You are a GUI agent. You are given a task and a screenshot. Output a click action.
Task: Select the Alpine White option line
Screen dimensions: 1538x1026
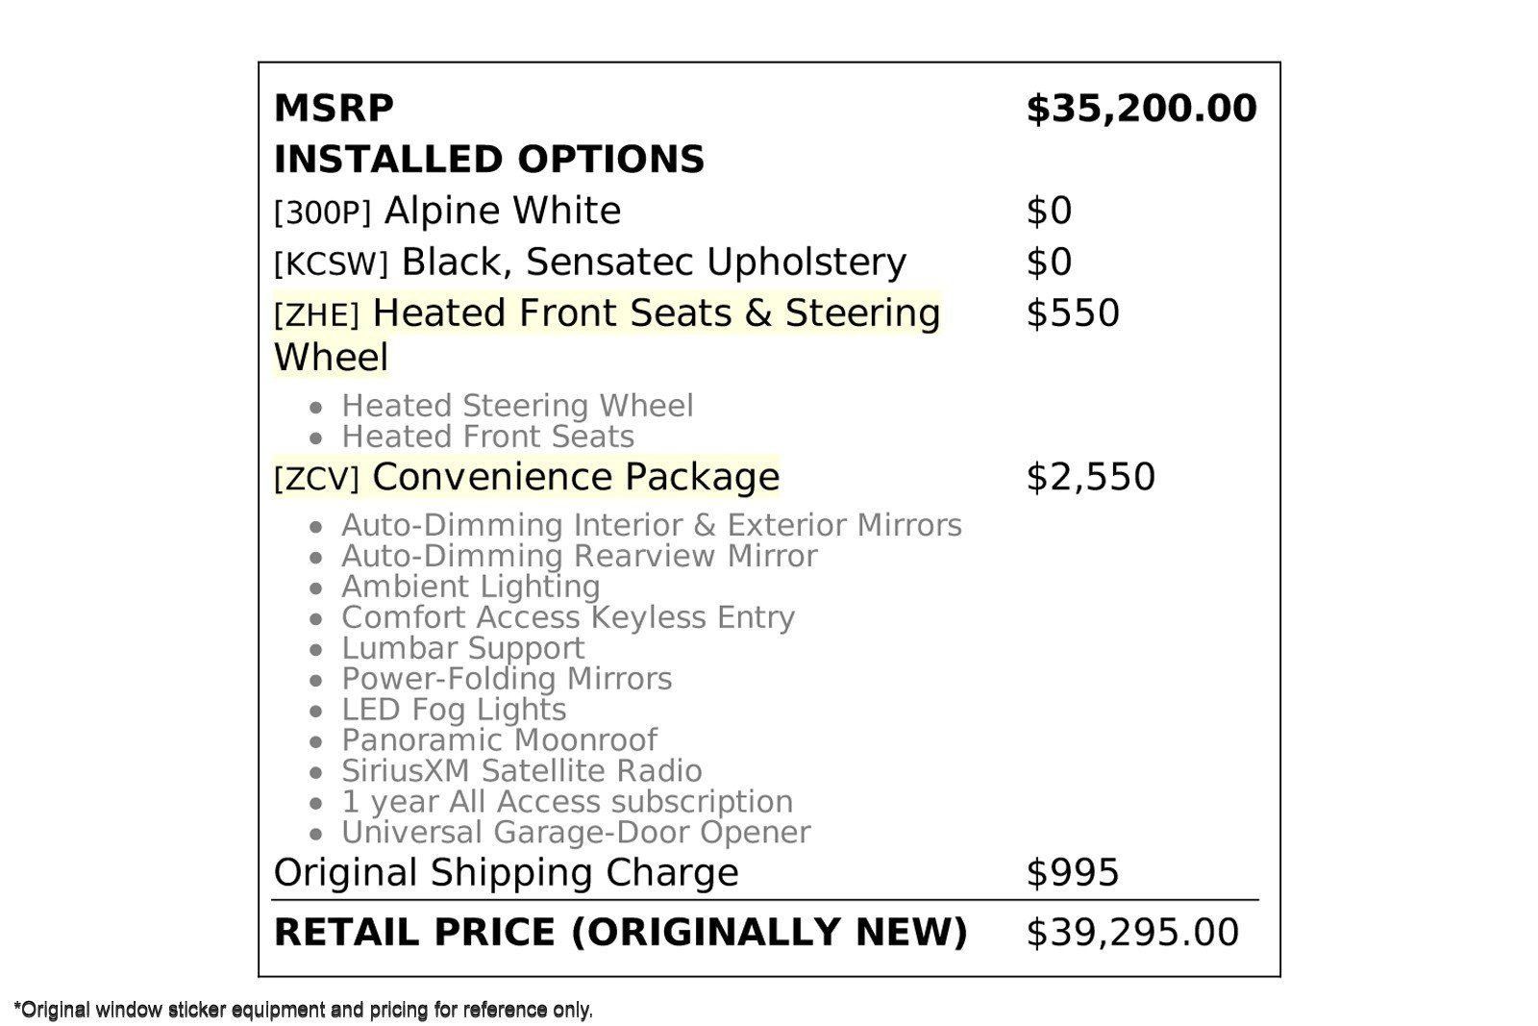click(x=447, y=211)
